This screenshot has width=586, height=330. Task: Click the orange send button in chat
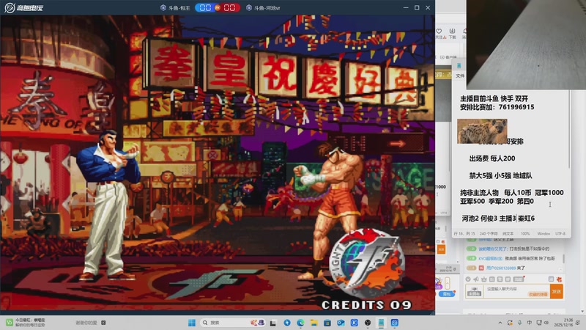click(x=557, y=291)
